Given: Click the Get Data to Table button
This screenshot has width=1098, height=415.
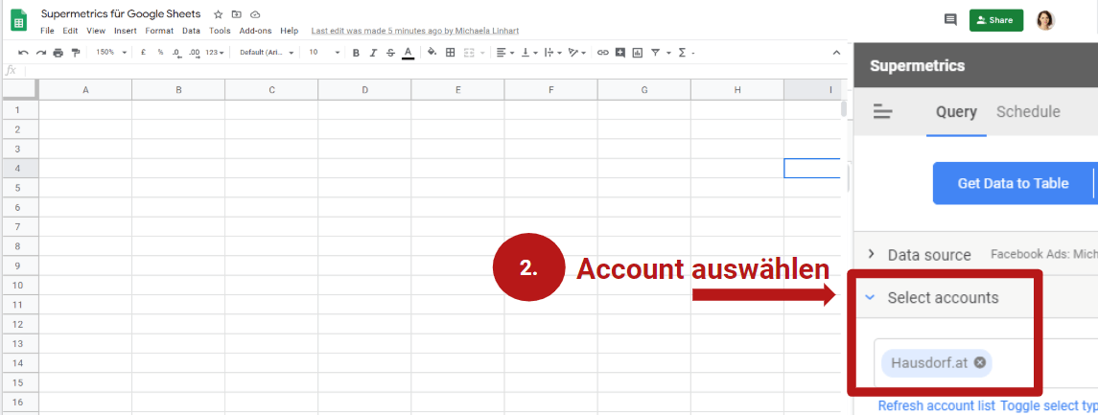Looking at the screenshot, I should pyautogui.click(x=1013, y=183).
